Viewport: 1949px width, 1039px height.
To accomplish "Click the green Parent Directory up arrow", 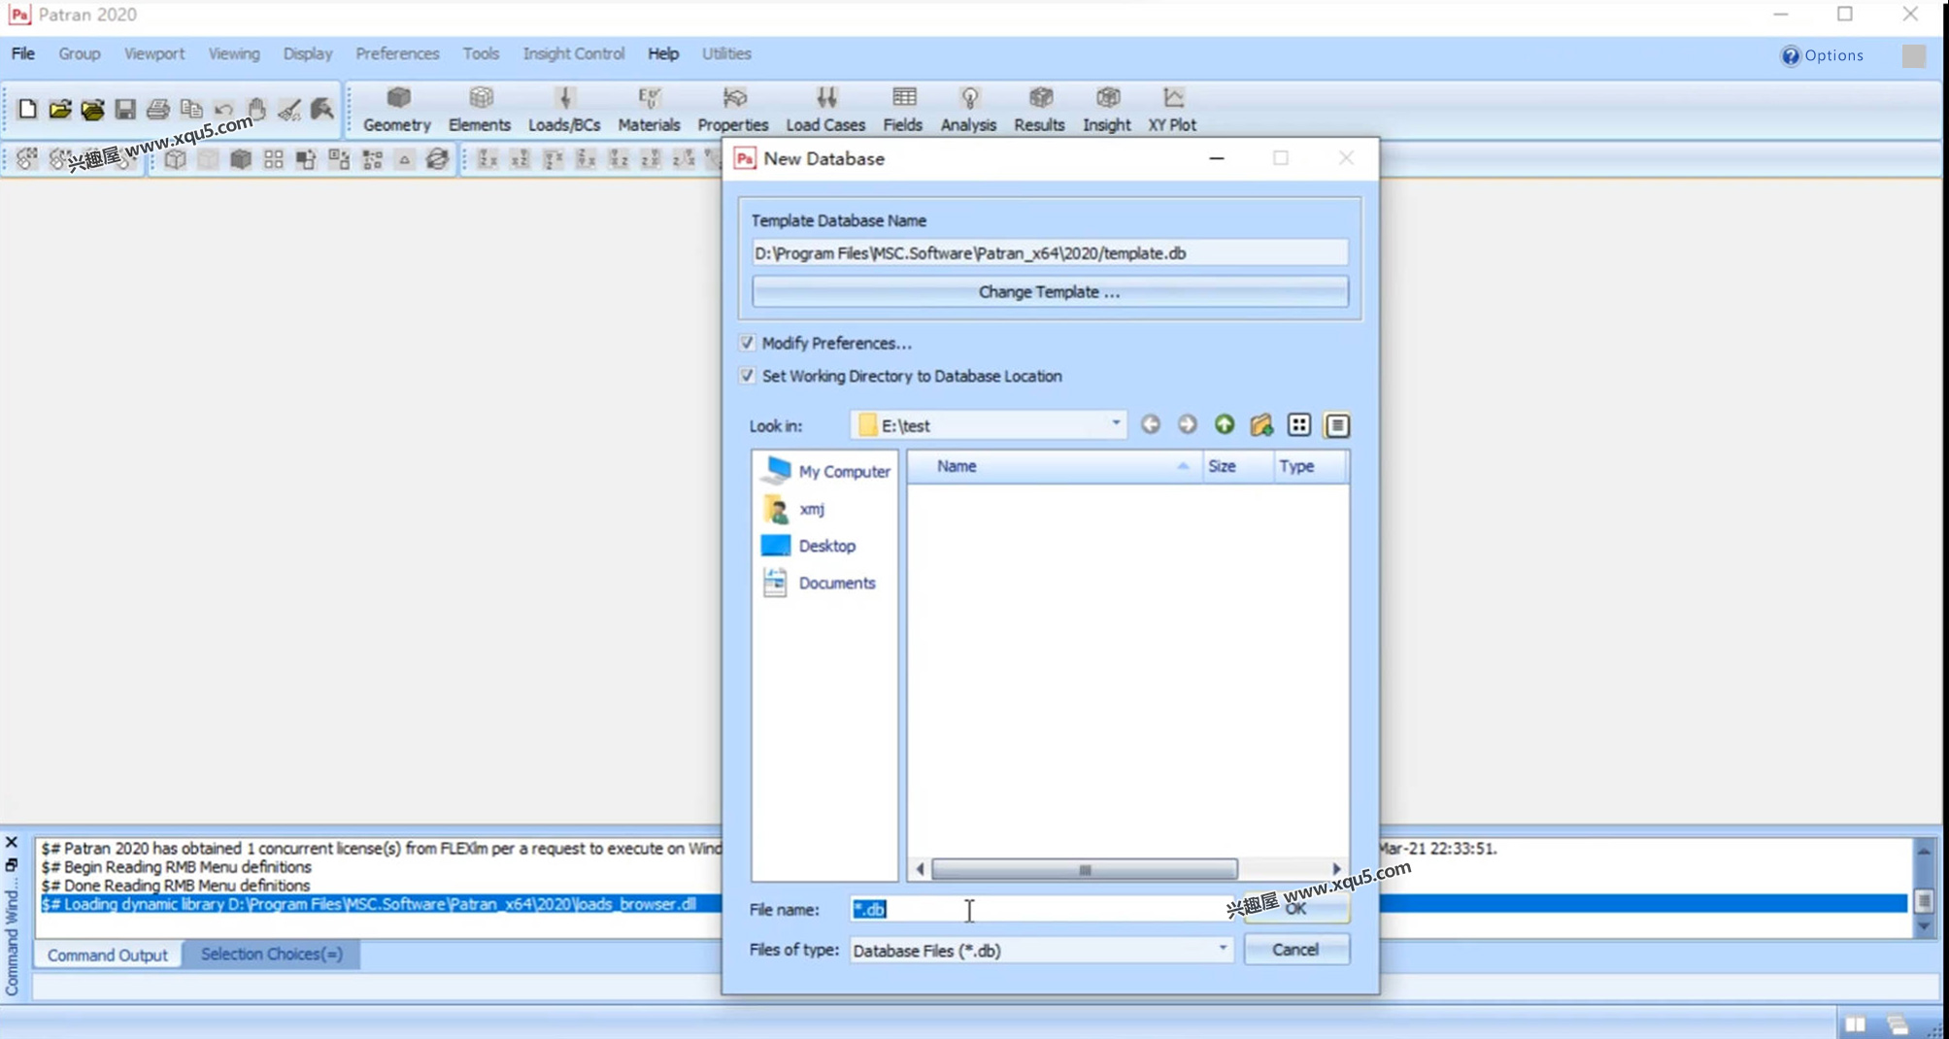I will pos(1225,424).
